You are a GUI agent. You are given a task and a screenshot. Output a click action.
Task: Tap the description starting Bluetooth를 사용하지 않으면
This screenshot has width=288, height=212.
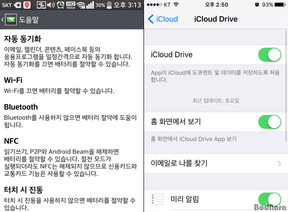pyautogui.click(x=71, y=121)
